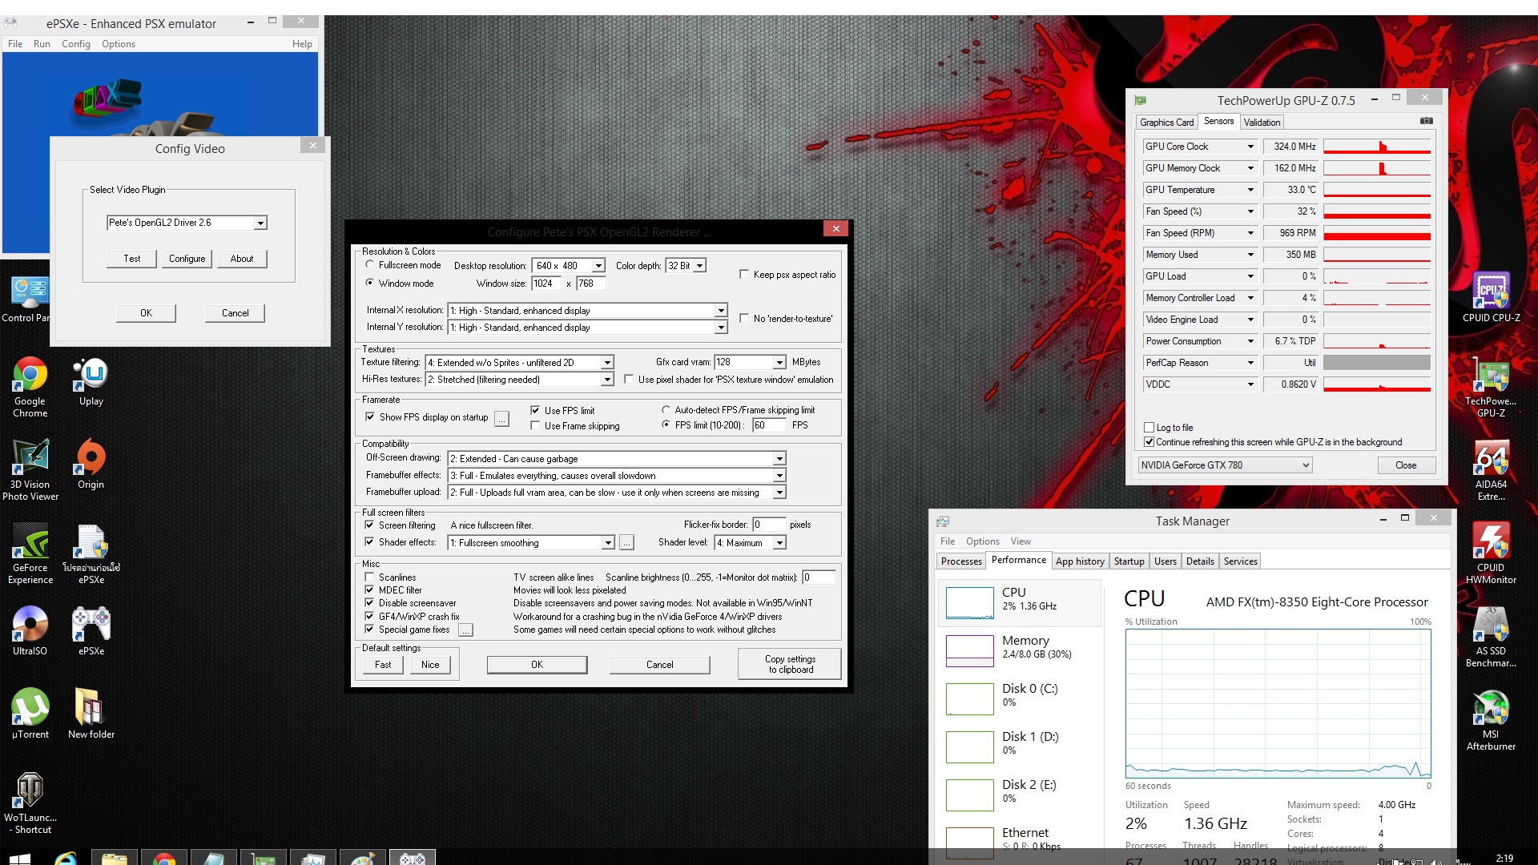The height and width of the screenshot is (865, 1538).
Task: Click the GPU-Z screenshot camera icon
Action: (1427, 121)
